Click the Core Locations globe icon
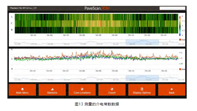The image size is (197, 111). click(82, 89)
